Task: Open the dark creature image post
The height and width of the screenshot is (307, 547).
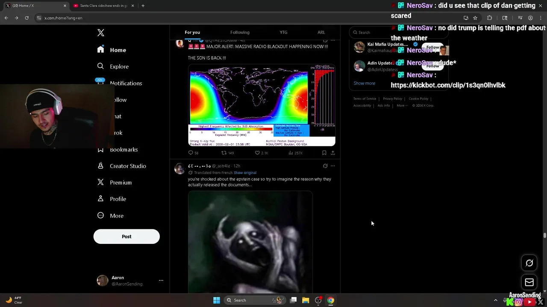Action: (x=250, y=242)
